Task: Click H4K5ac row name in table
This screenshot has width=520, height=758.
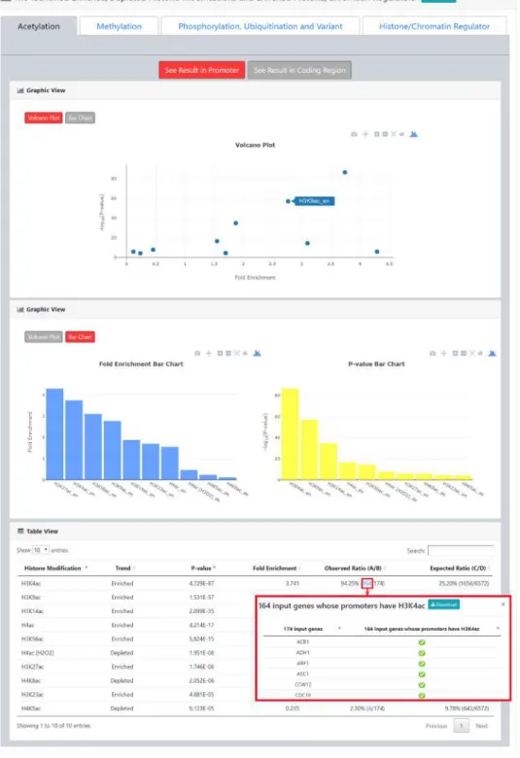Action: 31,708
